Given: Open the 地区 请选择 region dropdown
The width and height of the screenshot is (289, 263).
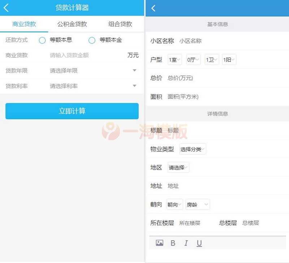Looking at the screenshot, I should (178, 167).
